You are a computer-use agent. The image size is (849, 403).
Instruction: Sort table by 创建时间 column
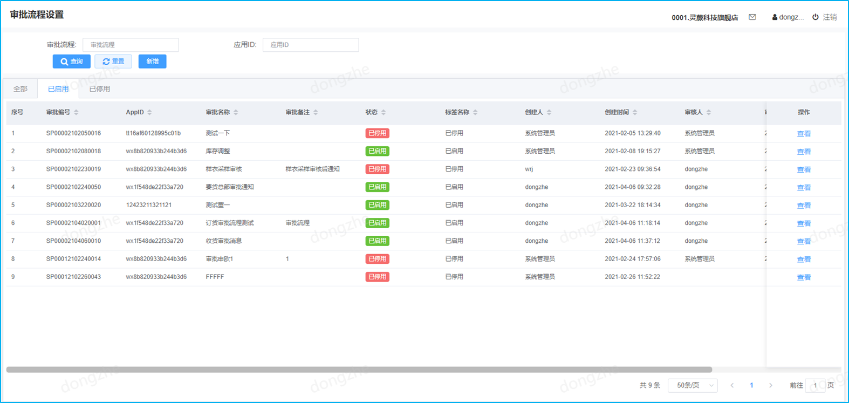635,112
